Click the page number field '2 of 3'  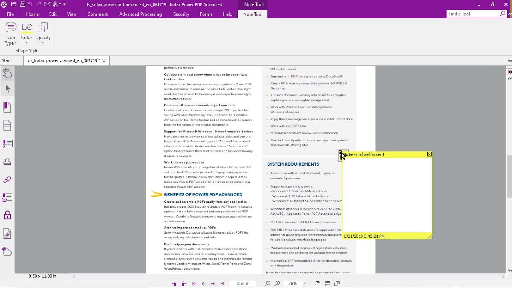(242, 284)
